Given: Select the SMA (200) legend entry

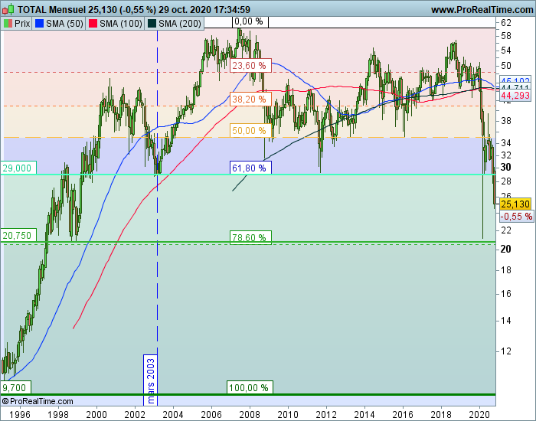Looking at the screenshot, I should [175, 24].
